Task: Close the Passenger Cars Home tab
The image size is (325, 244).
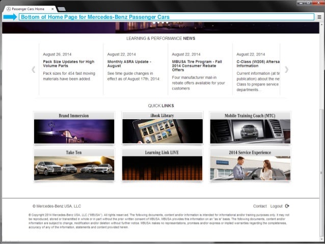Action: click(x=52, y=9)
